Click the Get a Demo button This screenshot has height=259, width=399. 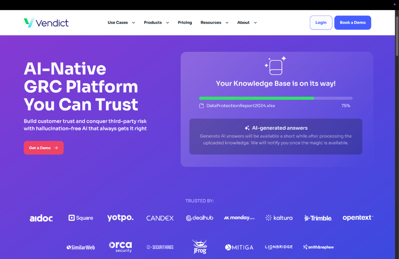coord(44,148)
